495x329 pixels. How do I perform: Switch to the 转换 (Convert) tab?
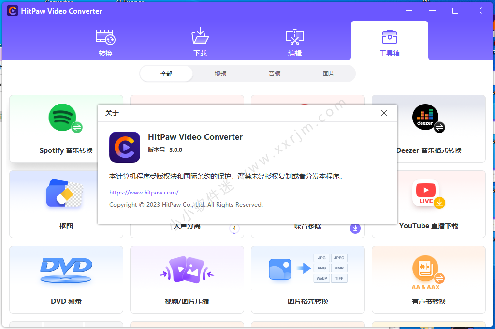(x=105, y=42)
